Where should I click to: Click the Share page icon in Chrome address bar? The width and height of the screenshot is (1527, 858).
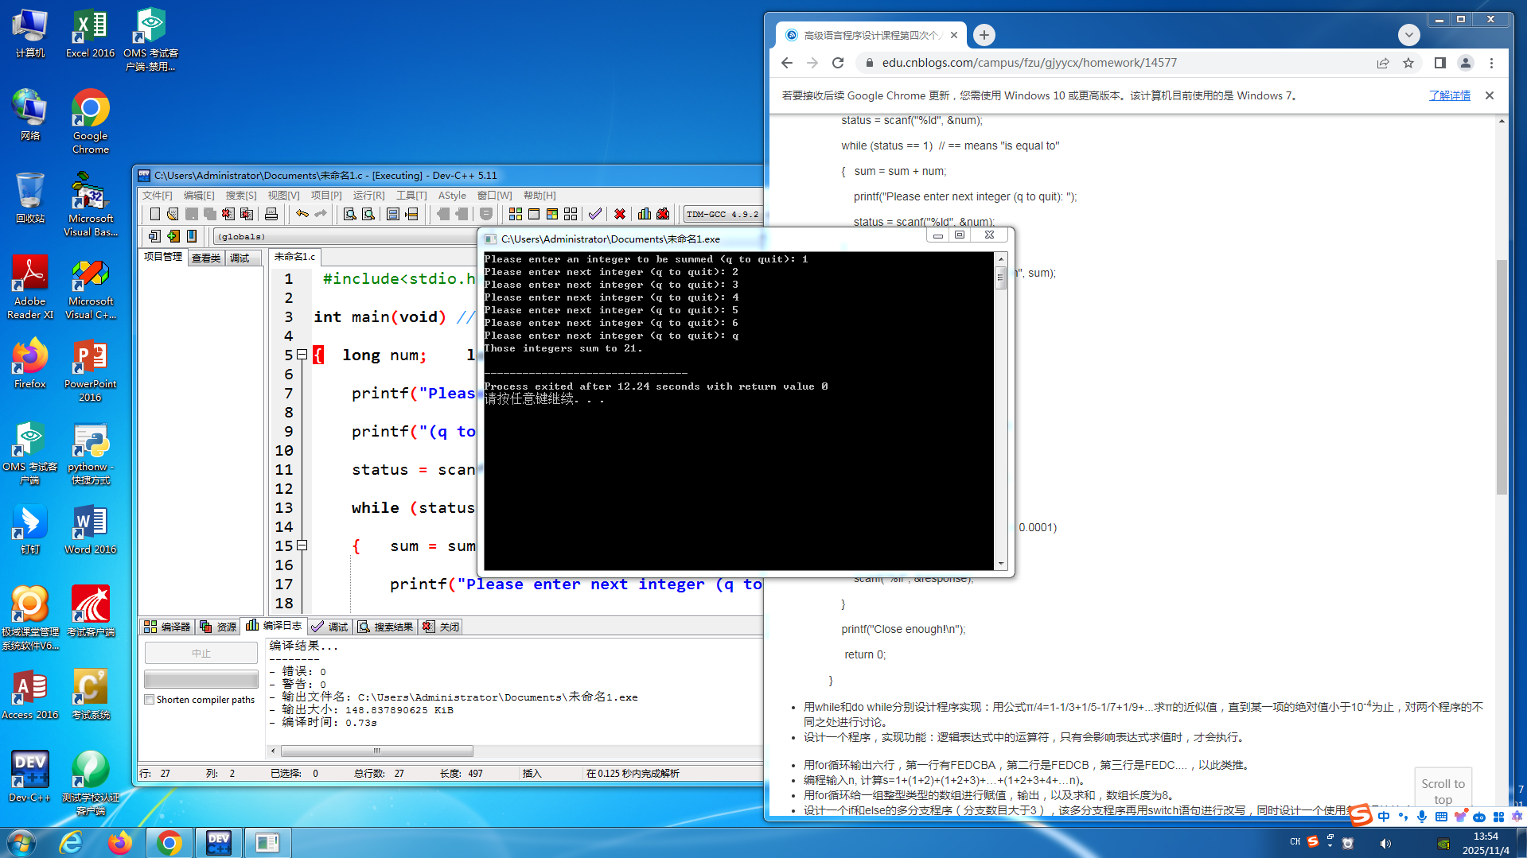pyautogui.click(x=1383, y=63)
